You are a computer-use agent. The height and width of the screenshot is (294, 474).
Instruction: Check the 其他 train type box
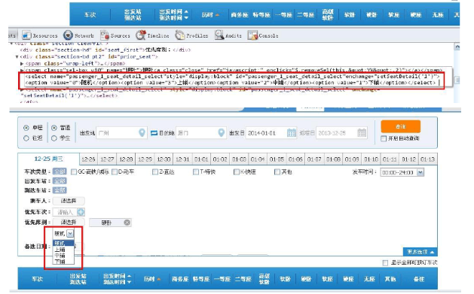(277, 172)
